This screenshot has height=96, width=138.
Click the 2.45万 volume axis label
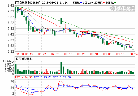tap(9, 71)
